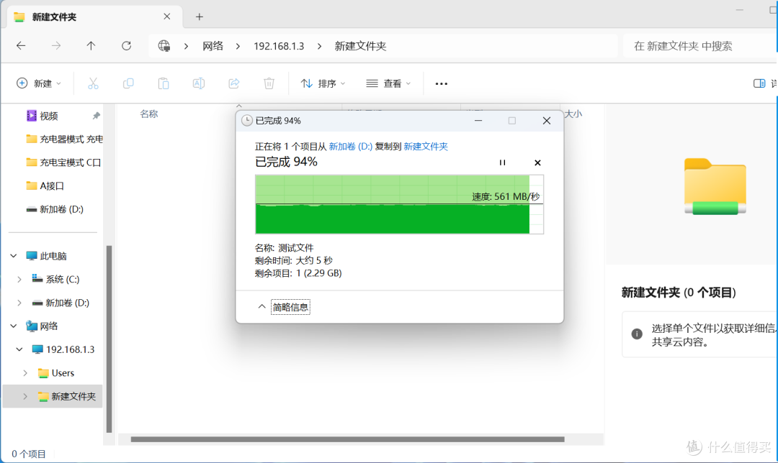Select the Copy icon in the toolbar
Image resolution: width=778 pixels, height=463 pixels.
point(128,83)
